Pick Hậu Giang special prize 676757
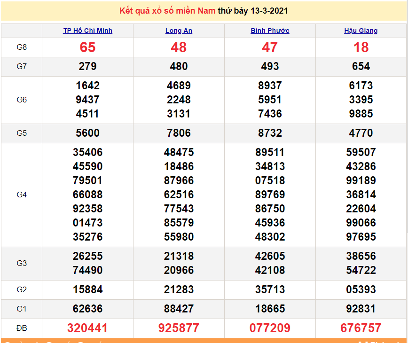The width and height of the screenshot is (408, 343). tap(361, 328)
